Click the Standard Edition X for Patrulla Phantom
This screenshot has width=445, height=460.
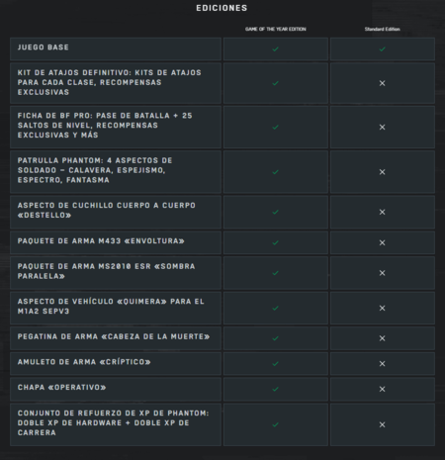pos(382,172)
